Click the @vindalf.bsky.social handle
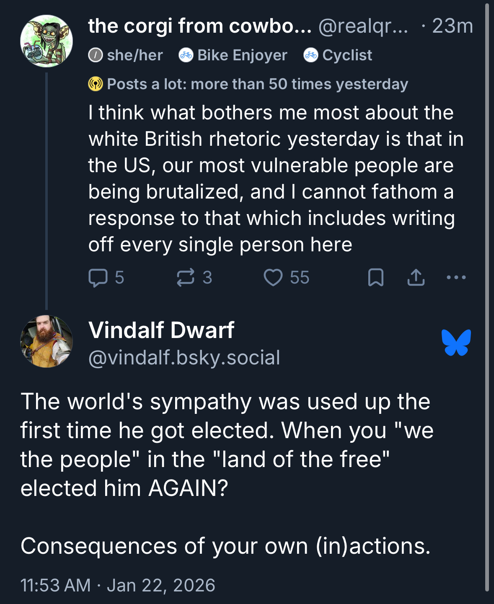The height and width of the screenshot is (604, 494). coord(184,358)
